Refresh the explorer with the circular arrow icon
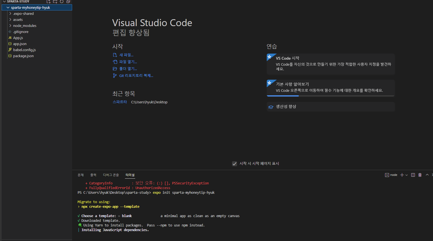433x241 pixels. click(62, 1)
